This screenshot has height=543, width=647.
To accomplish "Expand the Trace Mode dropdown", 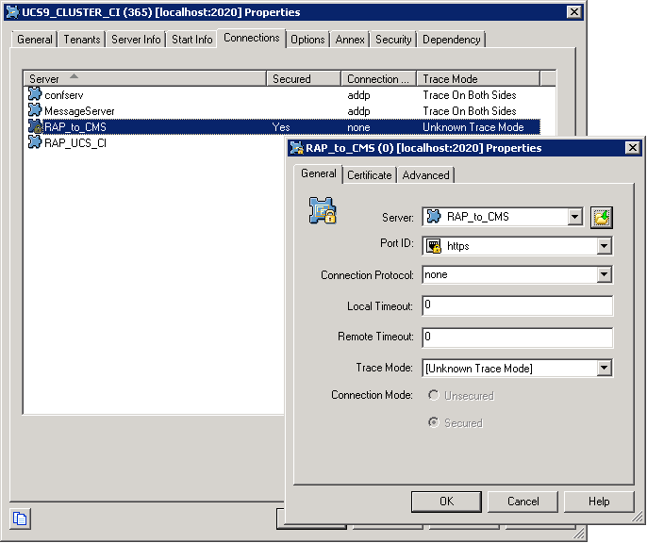I will [605, 369].
